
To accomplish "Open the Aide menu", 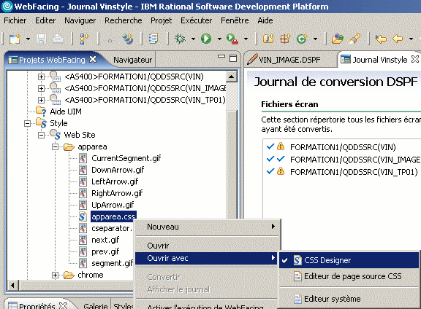I will pos(265,20).
